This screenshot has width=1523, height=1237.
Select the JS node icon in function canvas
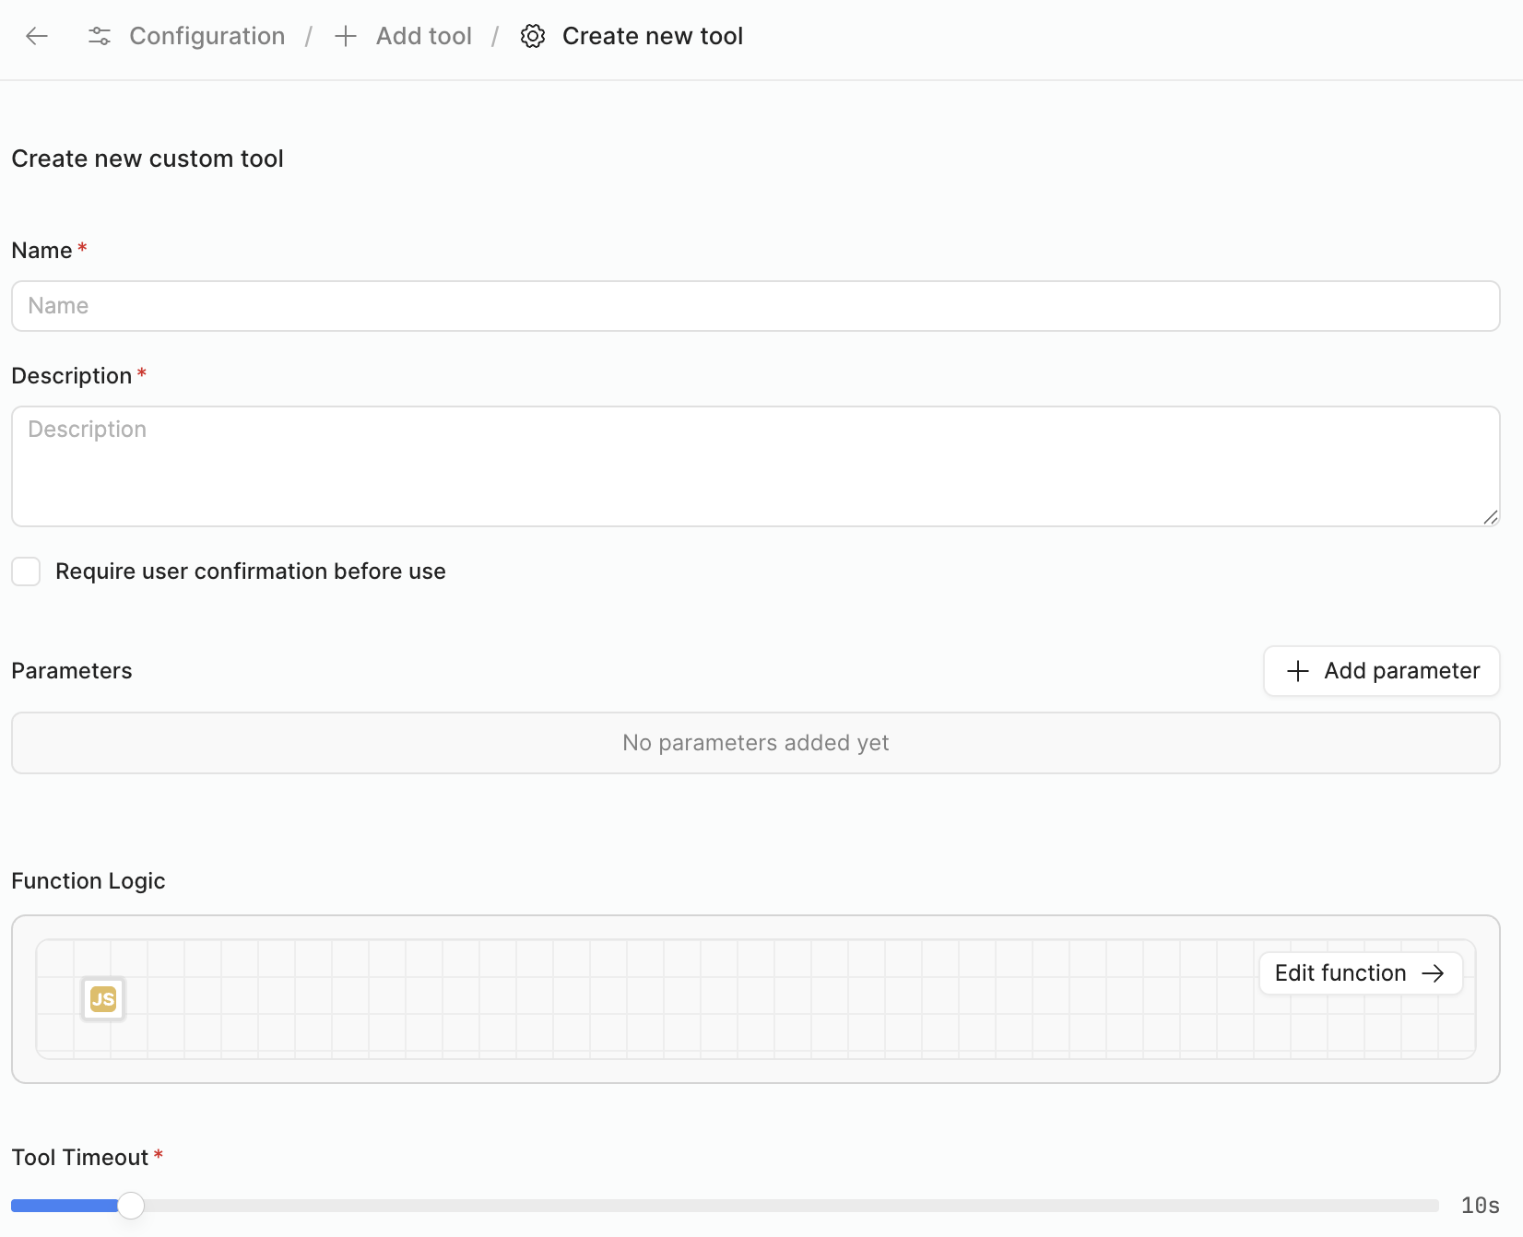point(103,999)
